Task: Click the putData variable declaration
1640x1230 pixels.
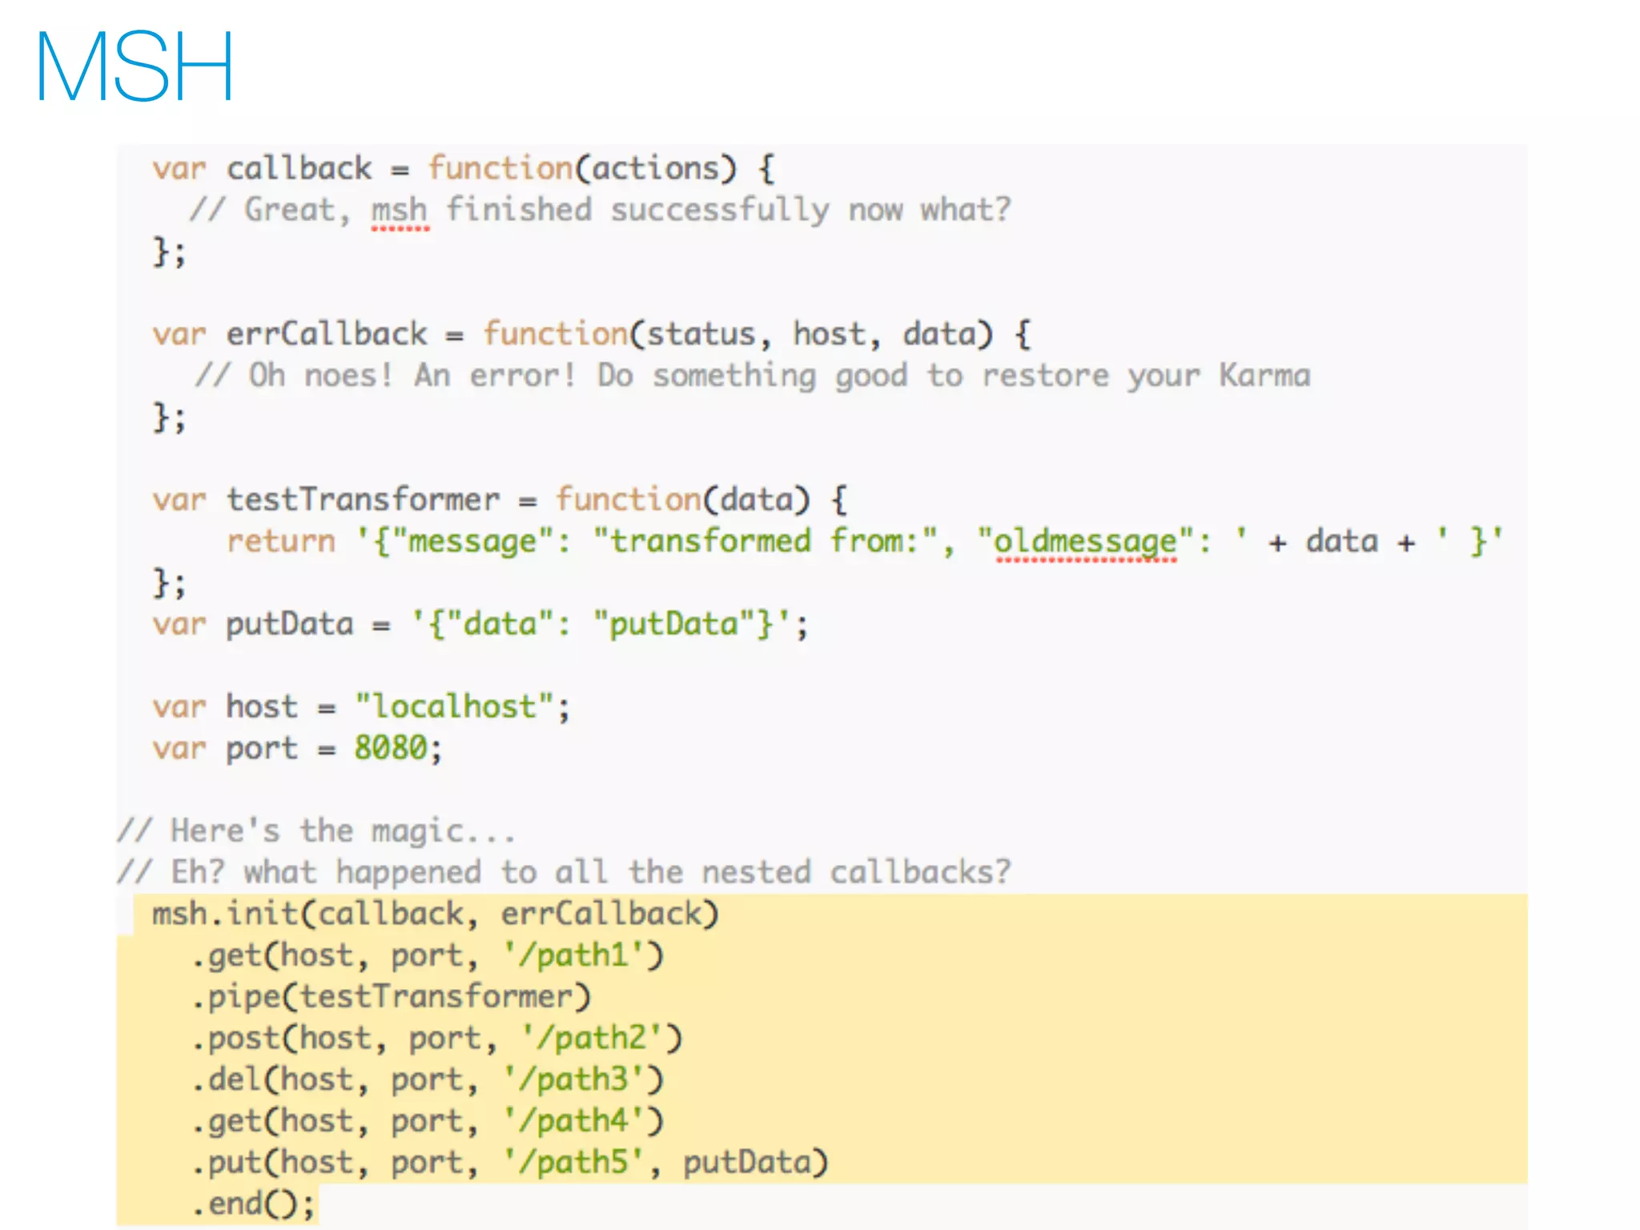Action: click(289, 624)
